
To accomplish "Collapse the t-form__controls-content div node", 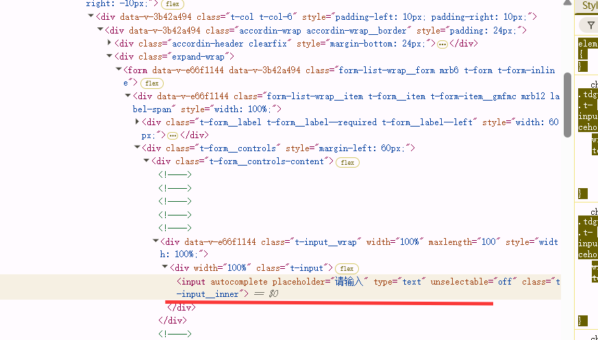I will (x=147, y=161).
